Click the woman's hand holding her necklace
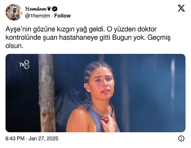 click(108, 123)
